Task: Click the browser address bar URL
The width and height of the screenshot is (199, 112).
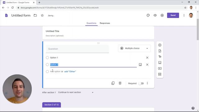Action: point(60,7)
